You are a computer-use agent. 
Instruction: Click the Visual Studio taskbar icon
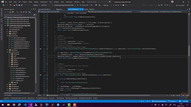[x=30, y=105]
